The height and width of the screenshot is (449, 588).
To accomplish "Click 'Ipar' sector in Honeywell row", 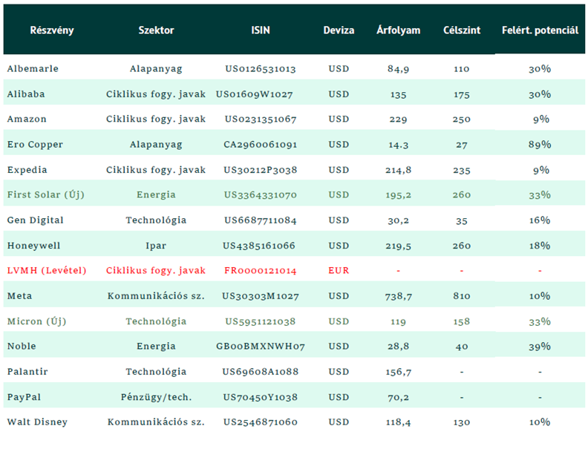I will coord(156,246).
